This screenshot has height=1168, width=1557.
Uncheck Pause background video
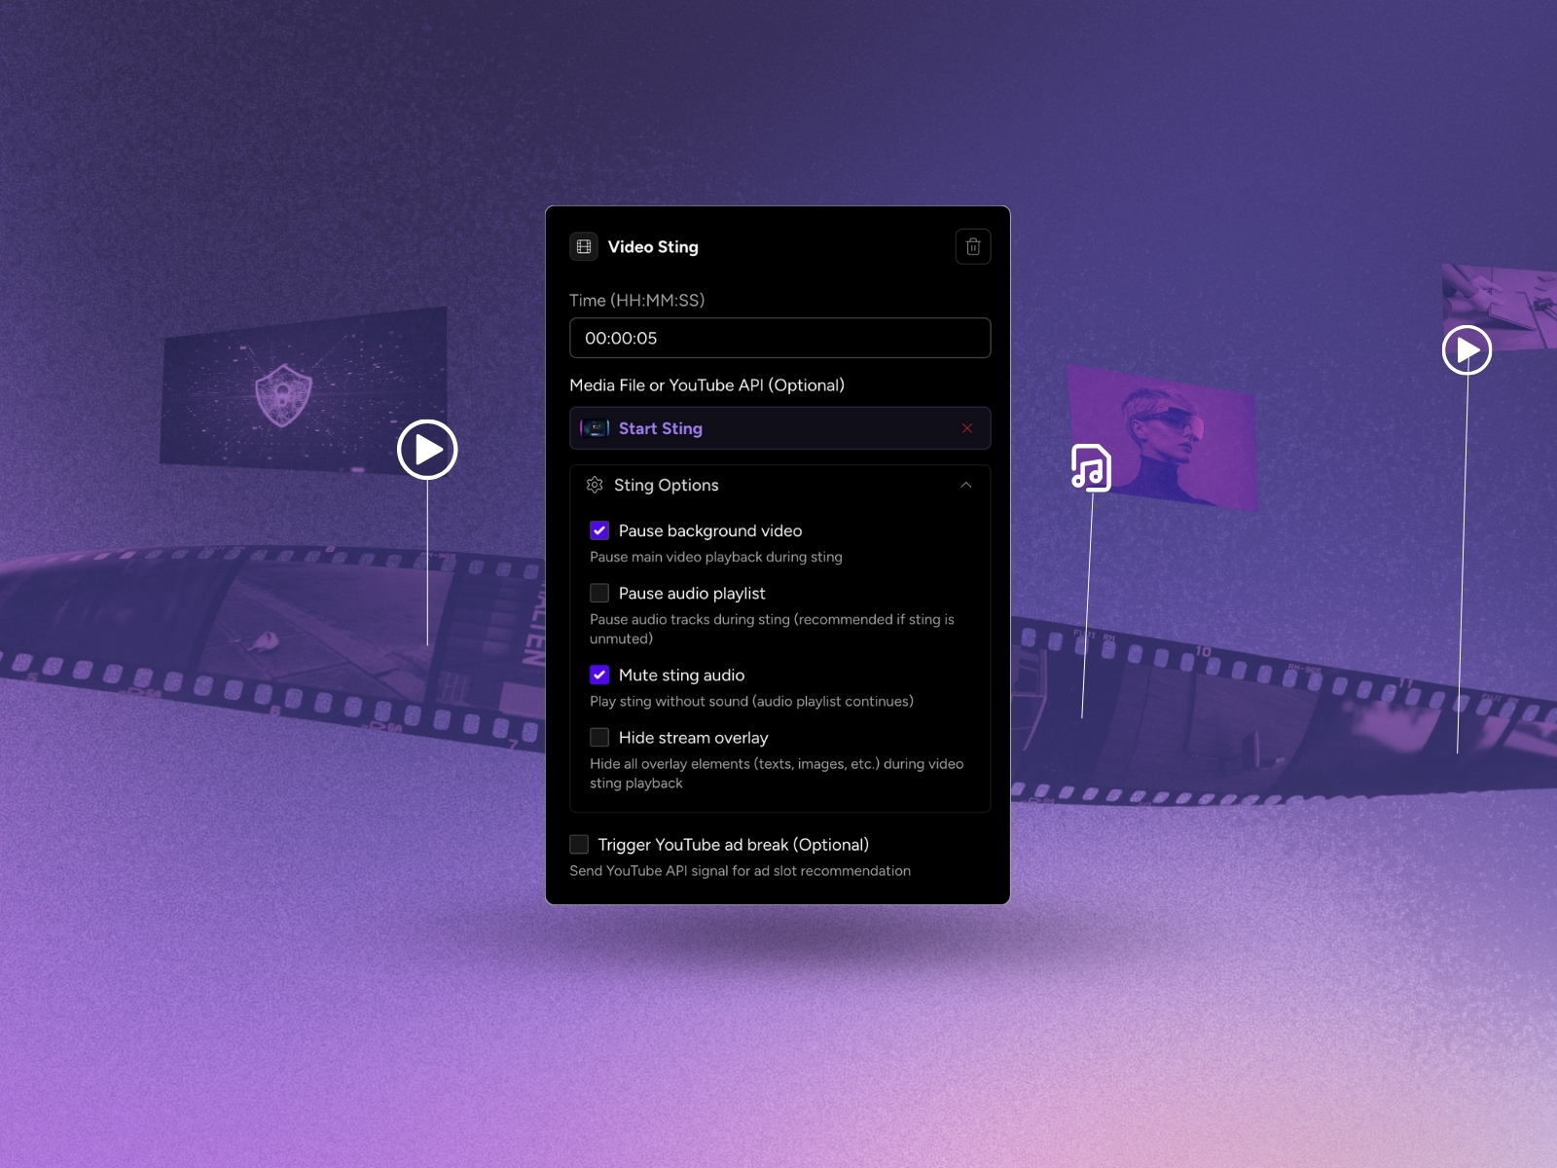(599, 530)
